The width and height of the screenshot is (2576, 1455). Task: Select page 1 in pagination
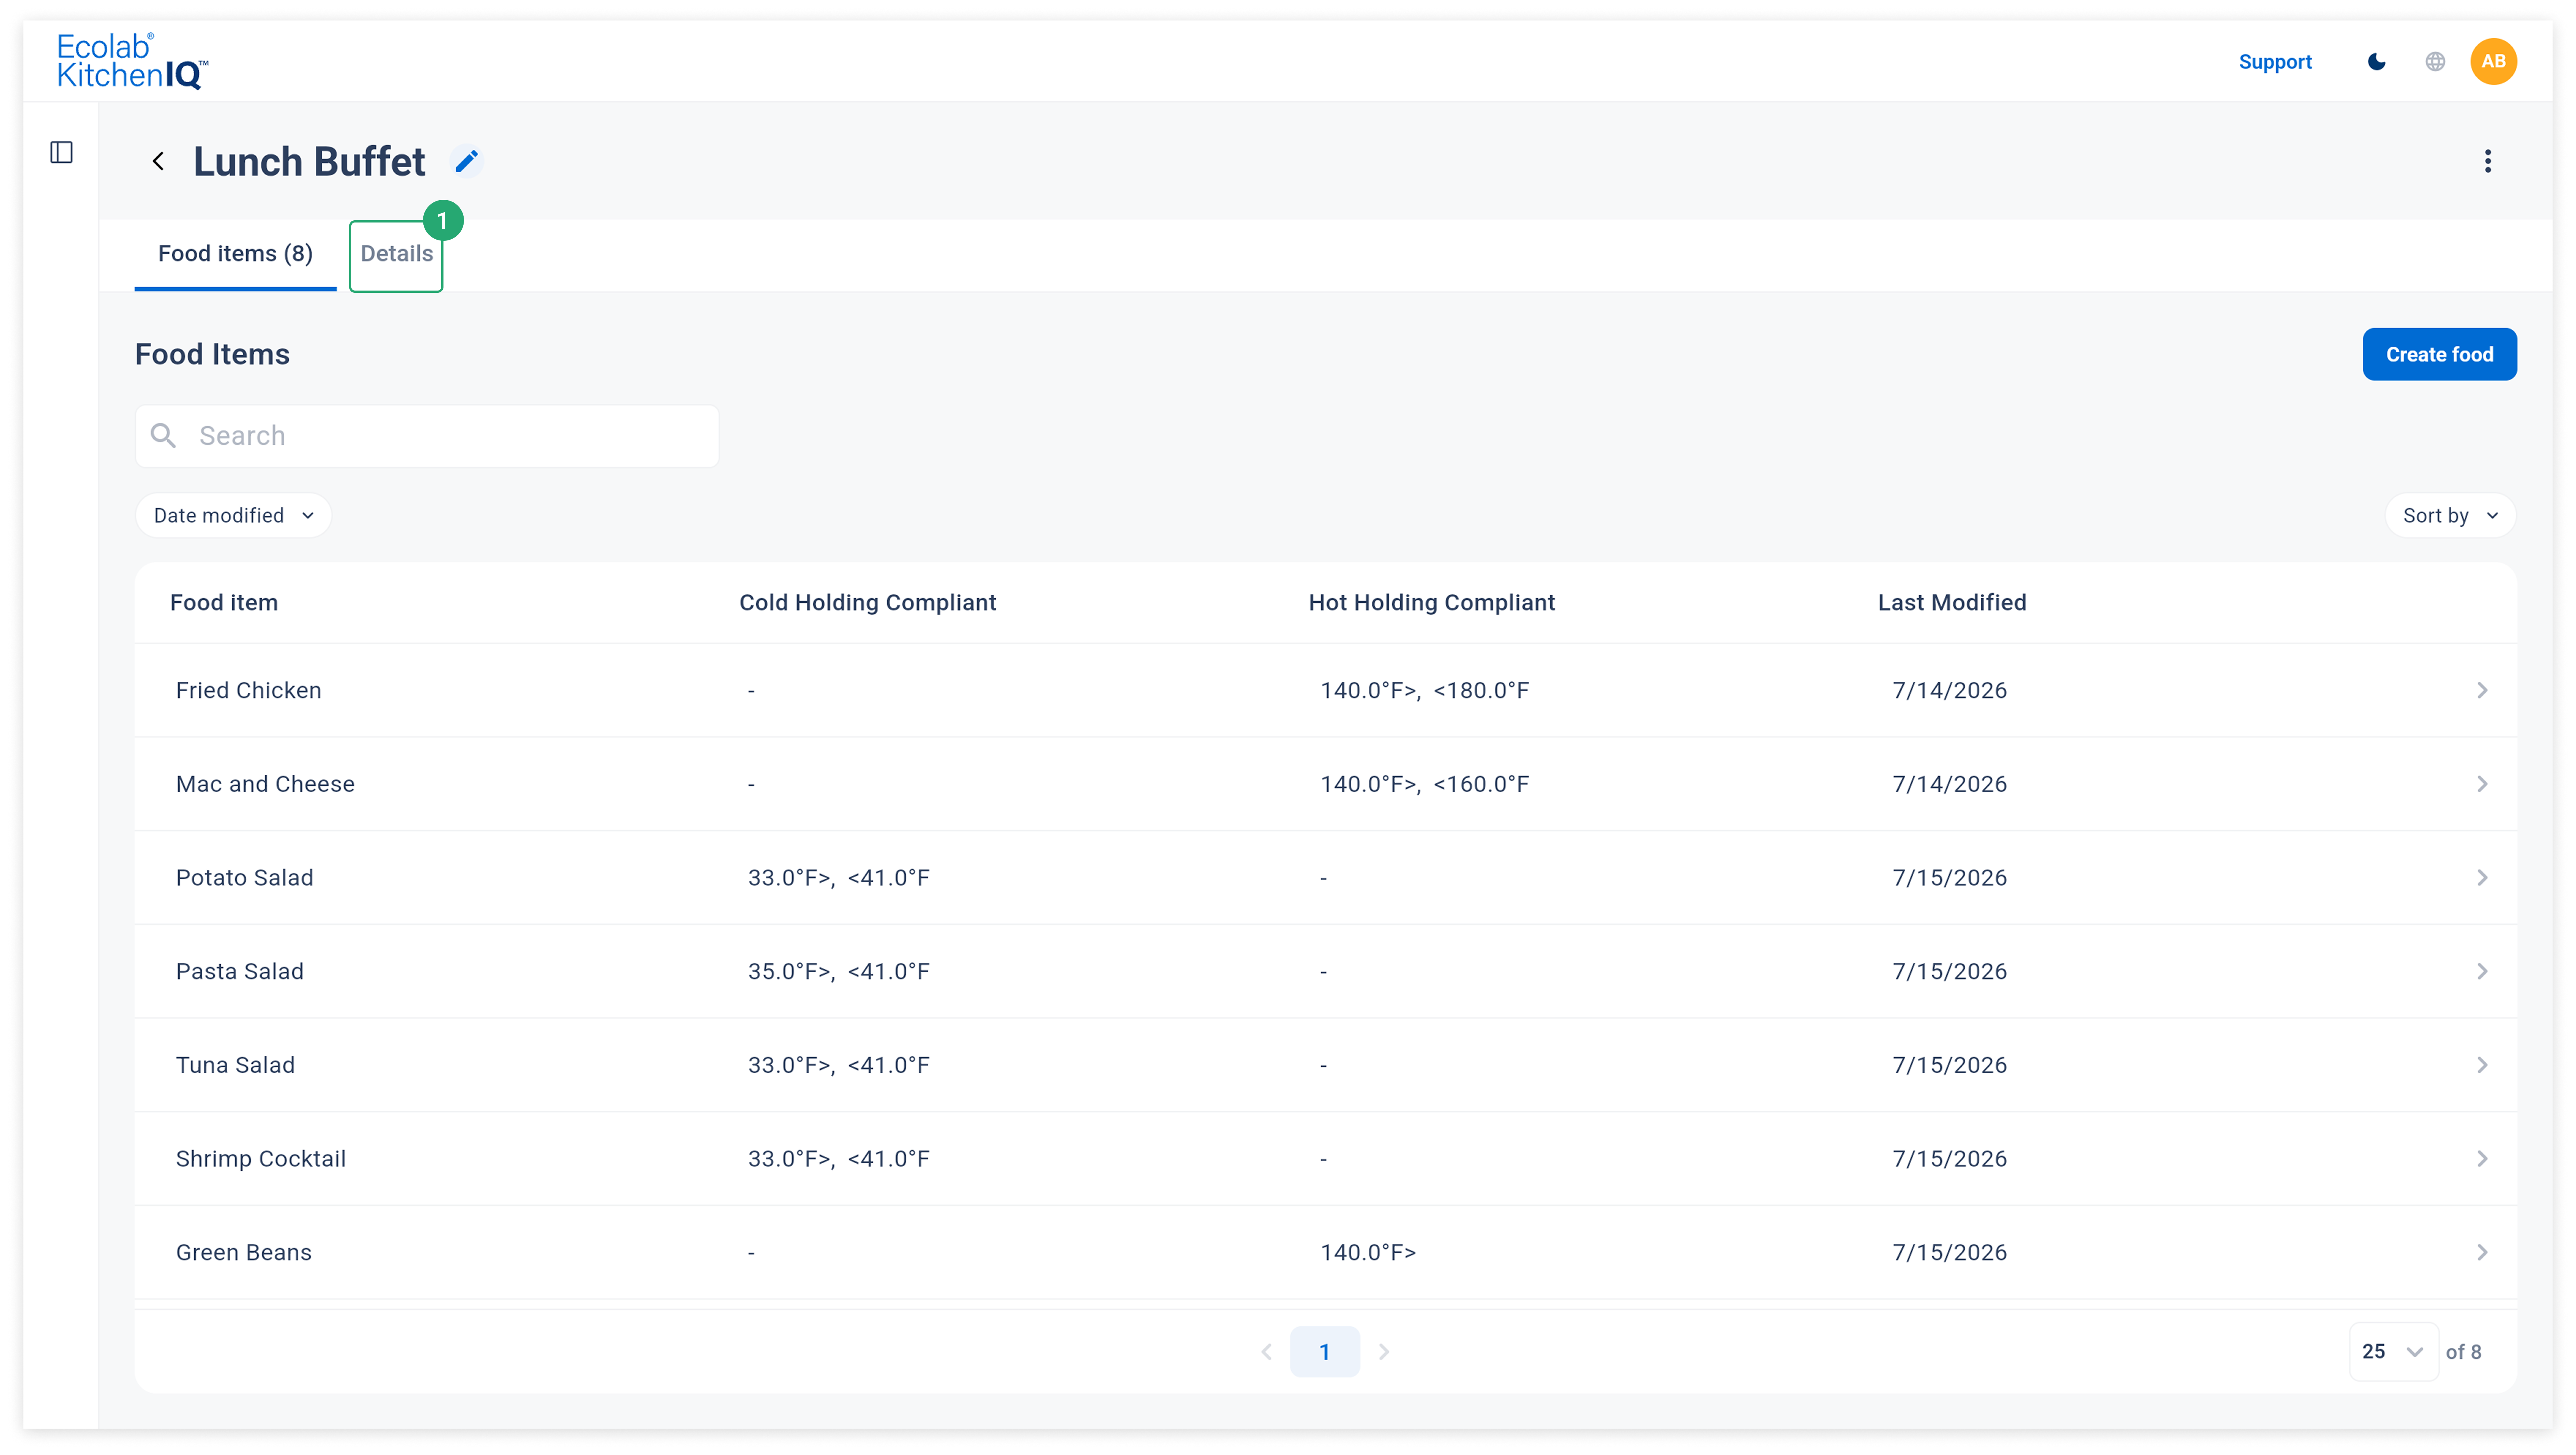[1325, 1352]
